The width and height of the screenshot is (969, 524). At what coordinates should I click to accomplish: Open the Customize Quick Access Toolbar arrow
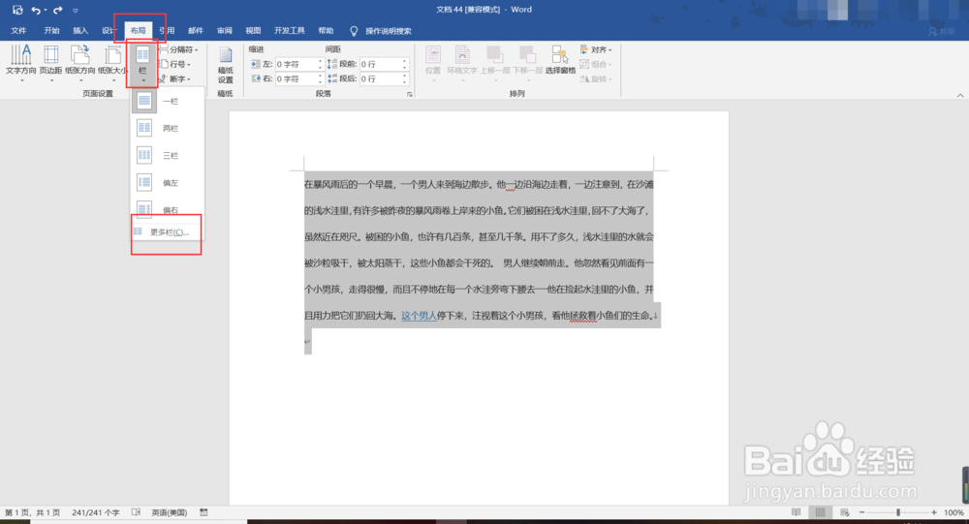76,11
